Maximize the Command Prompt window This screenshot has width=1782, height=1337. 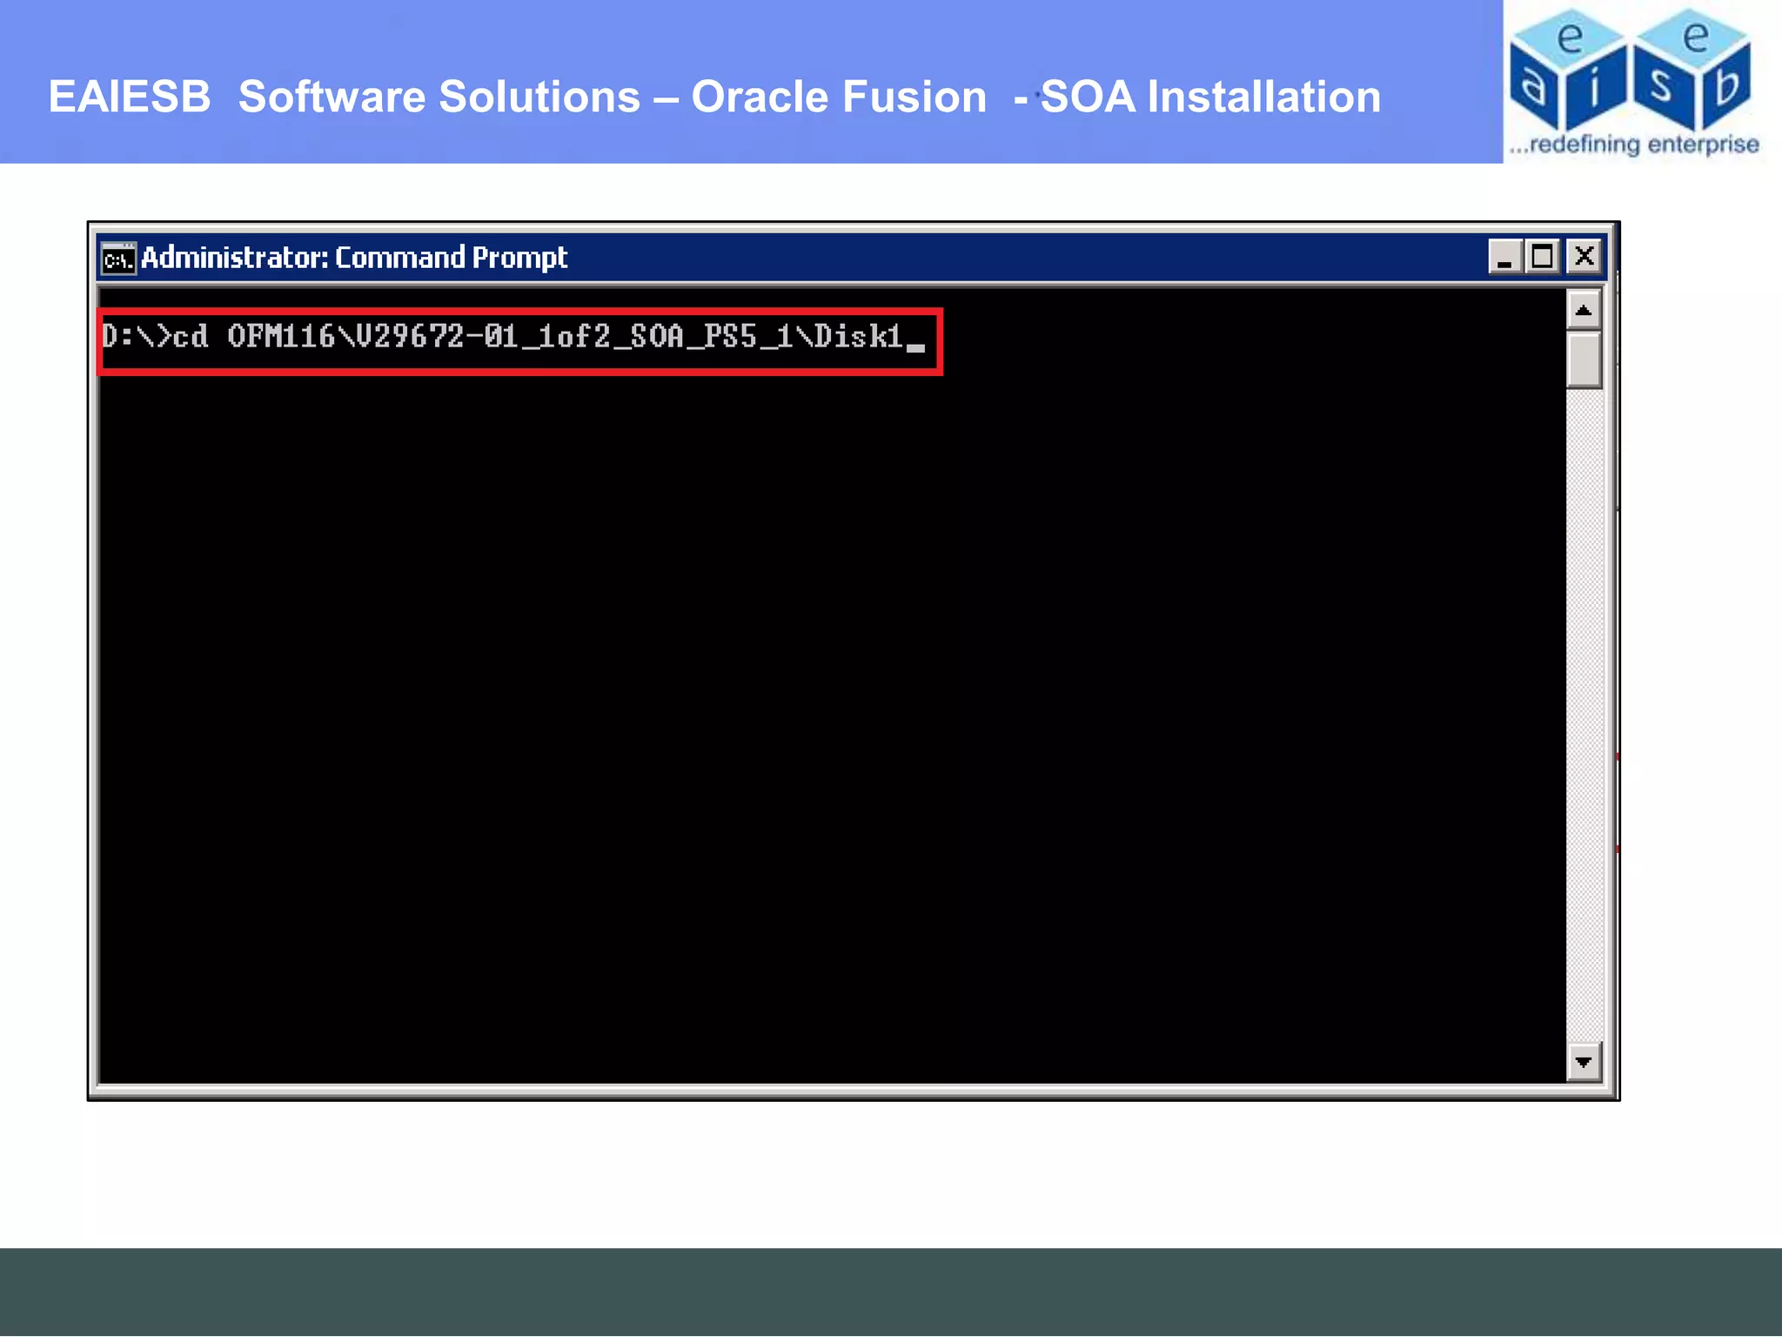click(x=1543, y=257)
